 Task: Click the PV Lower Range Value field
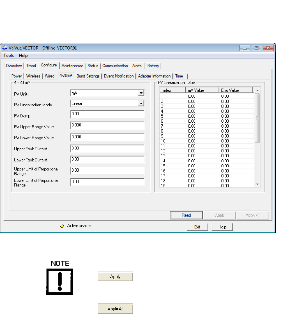107,137
